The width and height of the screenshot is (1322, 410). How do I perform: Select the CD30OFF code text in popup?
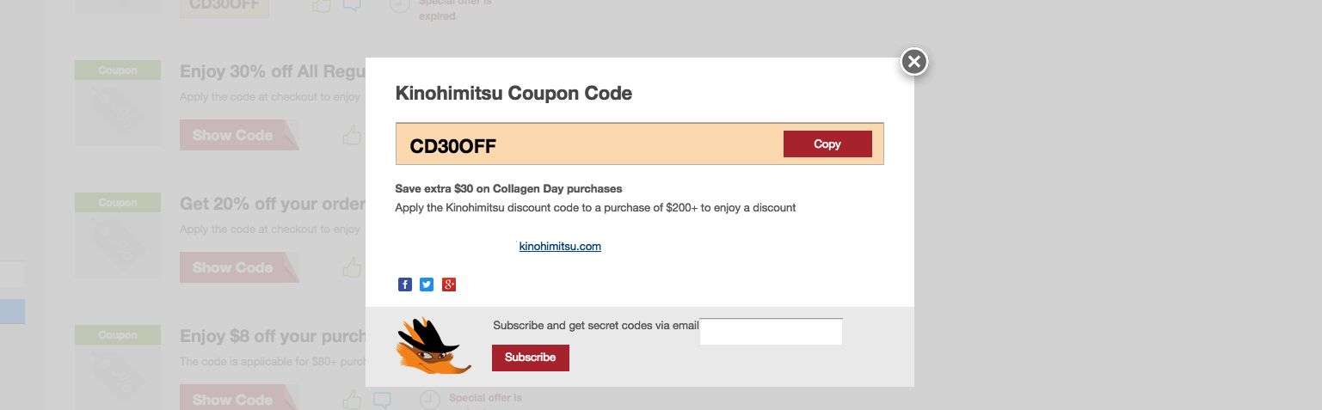453,146
